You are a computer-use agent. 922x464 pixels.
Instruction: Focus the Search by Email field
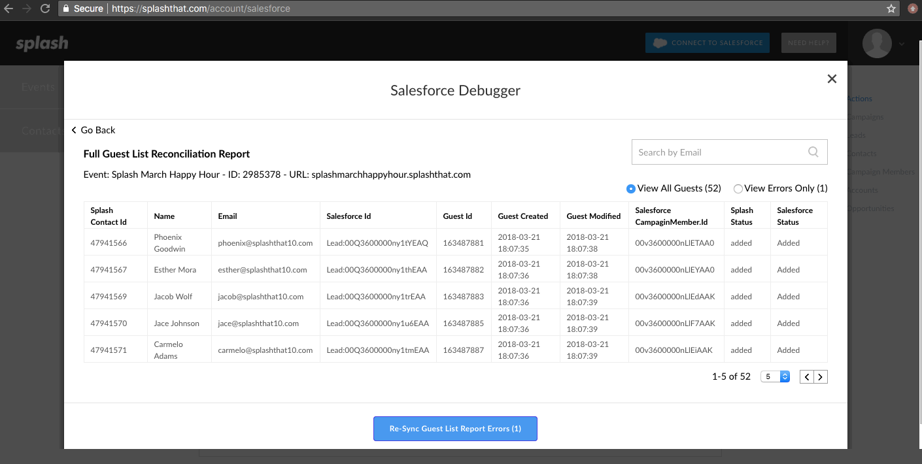pyautogui.click(x=729, y=152)
